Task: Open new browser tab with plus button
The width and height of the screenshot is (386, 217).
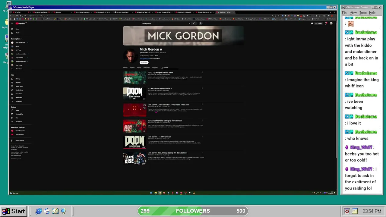Action: point(237,12)
